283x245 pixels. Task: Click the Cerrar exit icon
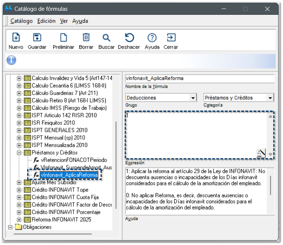click(171, 38)
